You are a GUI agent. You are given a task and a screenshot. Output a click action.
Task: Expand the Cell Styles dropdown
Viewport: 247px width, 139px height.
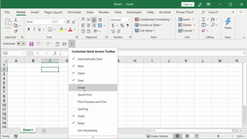coord(154,31)
